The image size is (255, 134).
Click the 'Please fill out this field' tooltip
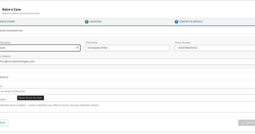[30, 98]
